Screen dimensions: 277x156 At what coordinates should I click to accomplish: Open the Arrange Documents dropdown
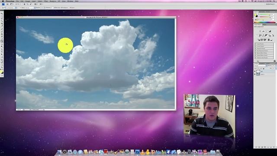[36, 4]
